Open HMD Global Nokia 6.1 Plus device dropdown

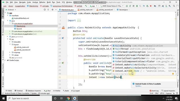click(112, 6)
